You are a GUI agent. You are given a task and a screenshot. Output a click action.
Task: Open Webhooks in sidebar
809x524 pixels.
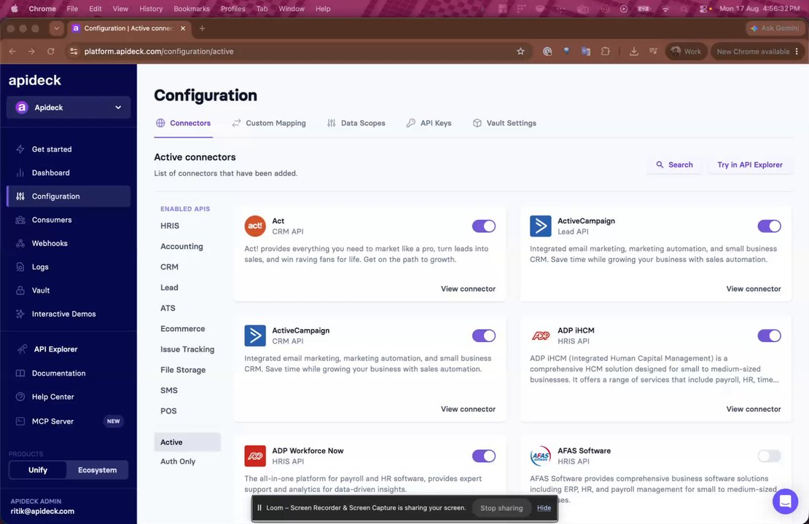[50, 243]
